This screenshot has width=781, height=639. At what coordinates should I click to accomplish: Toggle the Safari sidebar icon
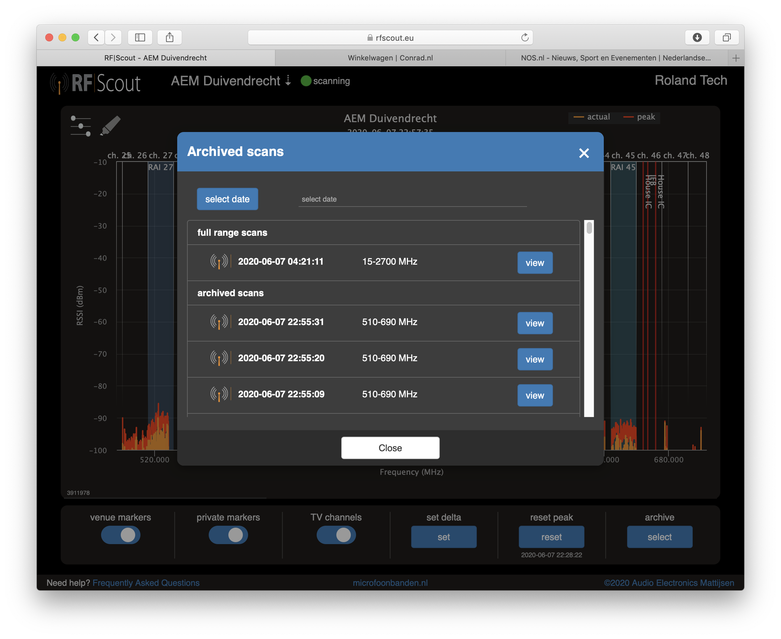(x=140, y=37)
